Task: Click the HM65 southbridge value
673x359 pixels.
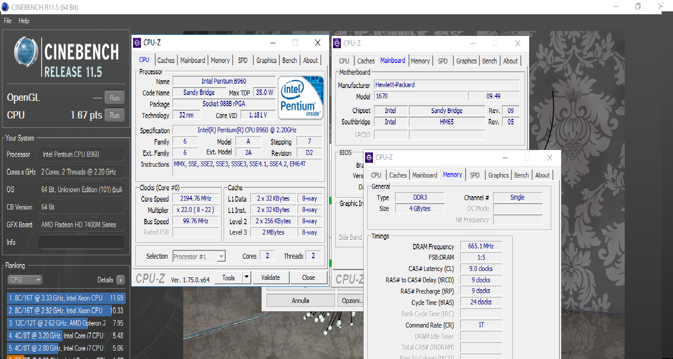Action: pyautogui.click(x=447, y=121)
